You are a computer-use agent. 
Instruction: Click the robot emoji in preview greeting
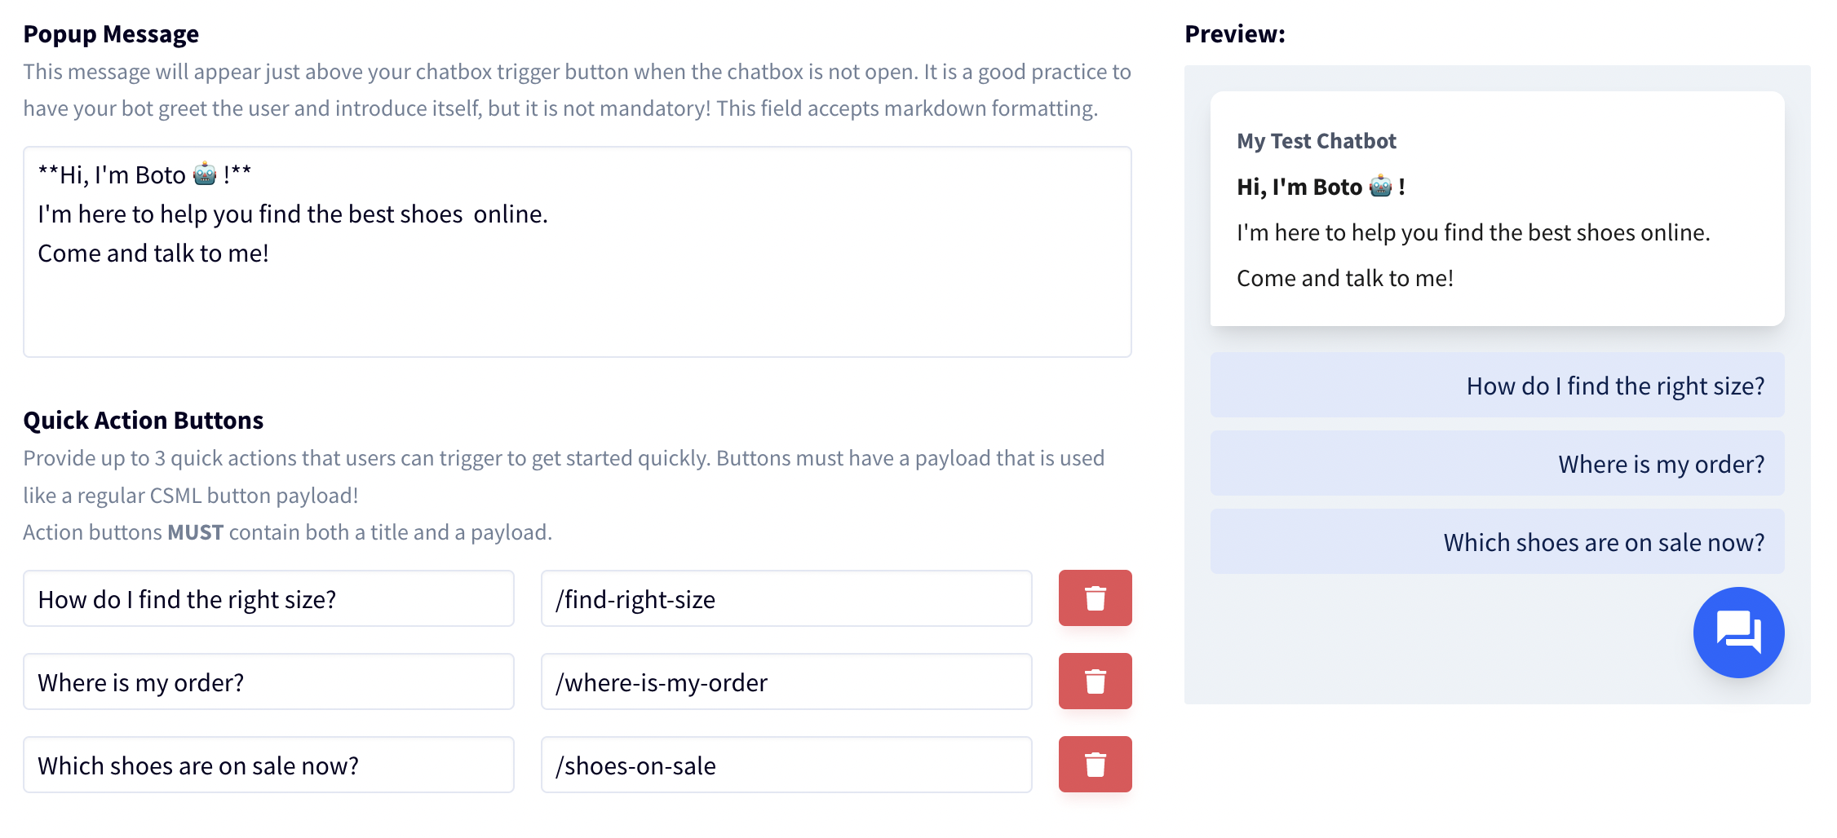coord(1380,186)
